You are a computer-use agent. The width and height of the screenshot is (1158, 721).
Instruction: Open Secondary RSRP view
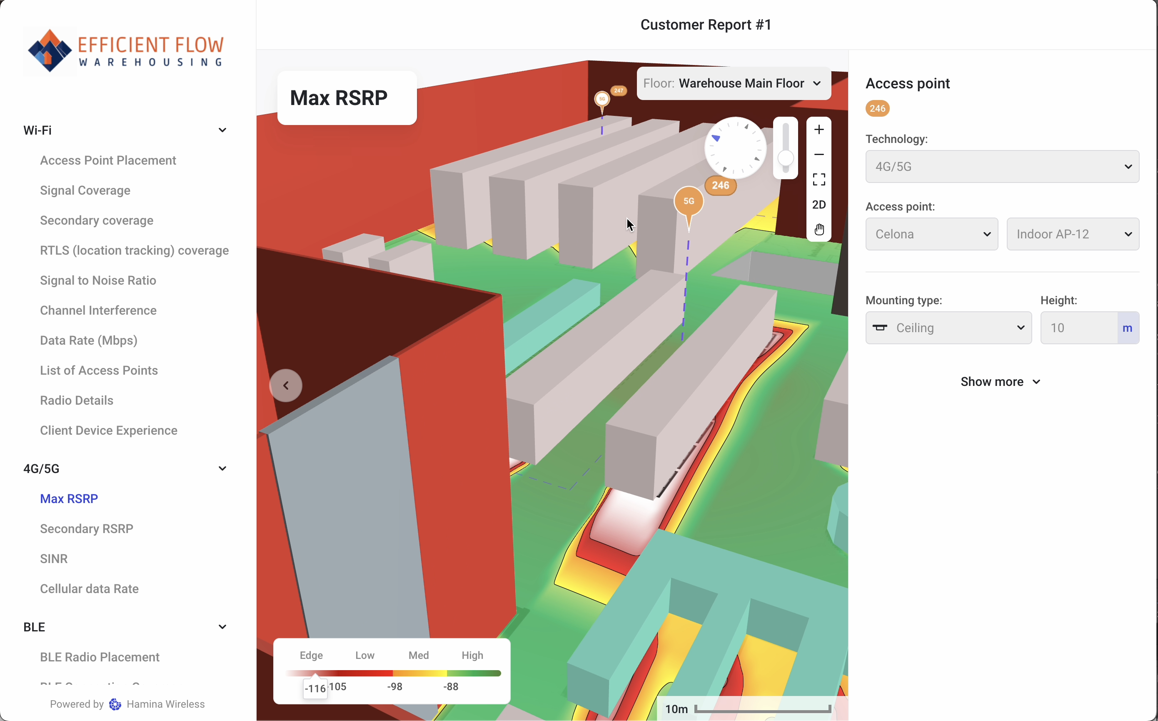tap(87, 529)
